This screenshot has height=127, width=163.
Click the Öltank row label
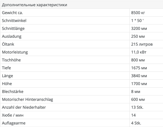point(9,44)
